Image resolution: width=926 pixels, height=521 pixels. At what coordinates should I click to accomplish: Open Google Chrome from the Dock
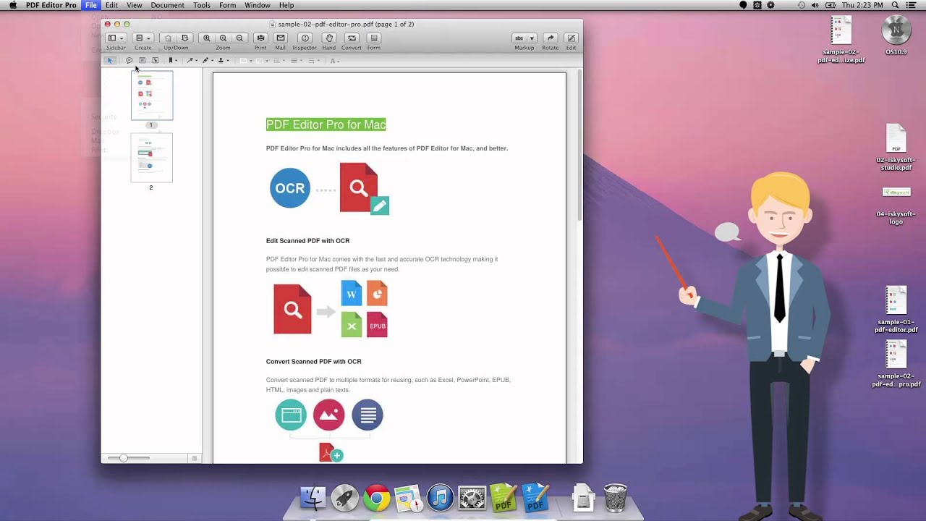tap(377, 498)
